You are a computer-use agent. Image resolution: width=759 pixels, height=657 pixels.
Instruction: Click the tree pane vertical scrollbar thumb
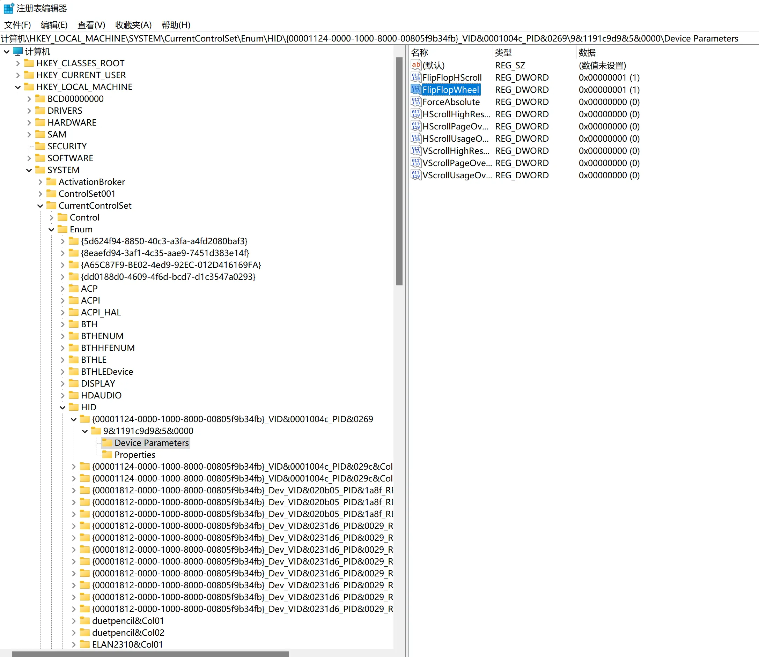pyautogui.click(x=399, y=171)
